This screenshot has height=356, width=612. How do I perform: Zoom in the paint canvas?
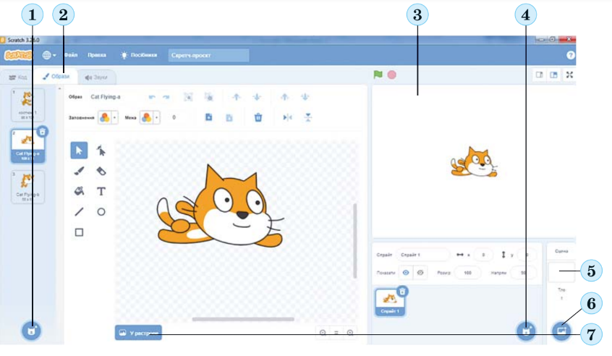pyautogui.click(x=350, y=333)
